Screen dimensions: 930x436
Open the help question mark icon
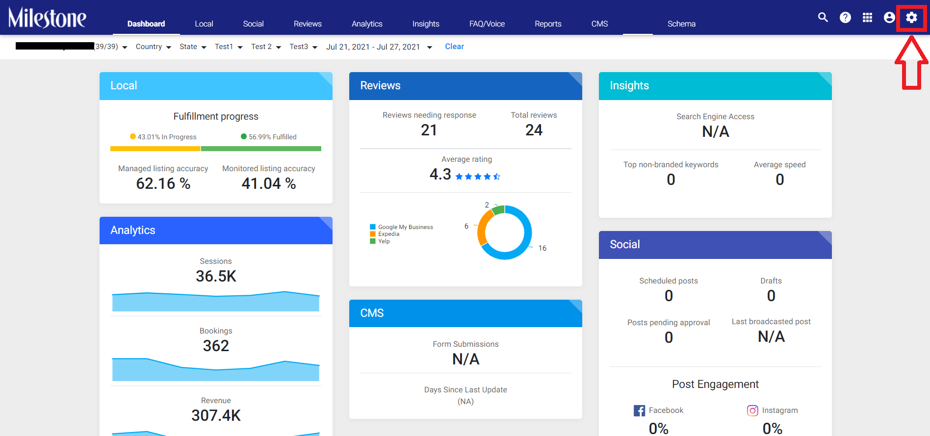845,18
